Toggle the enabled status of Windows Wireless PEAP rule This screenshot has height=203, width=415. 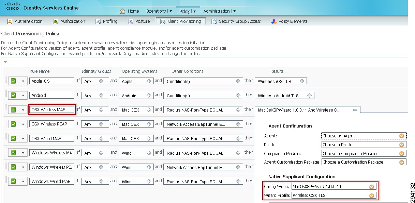coord(13,167)
